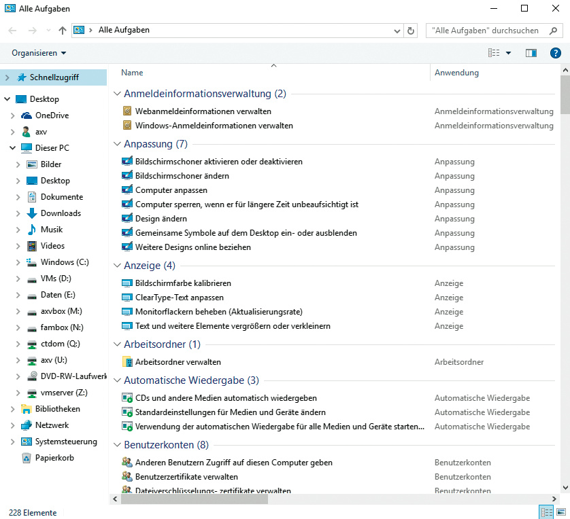Open the view options dropdown arrow

[x=508, y=53]
